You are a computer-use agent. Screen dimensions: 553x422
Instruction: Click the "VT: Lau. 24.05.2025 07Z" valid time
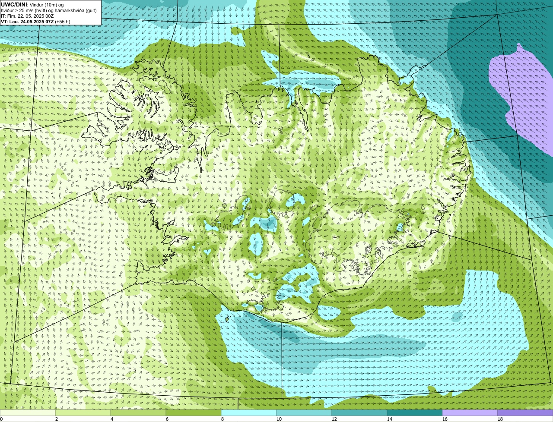coord(27,21)
